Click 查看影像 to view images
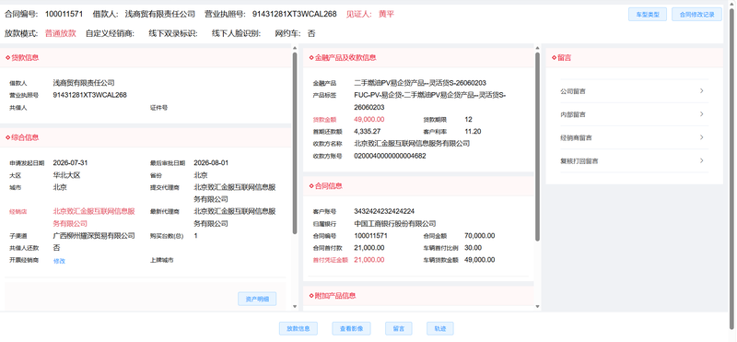 (x=351, y=328)
